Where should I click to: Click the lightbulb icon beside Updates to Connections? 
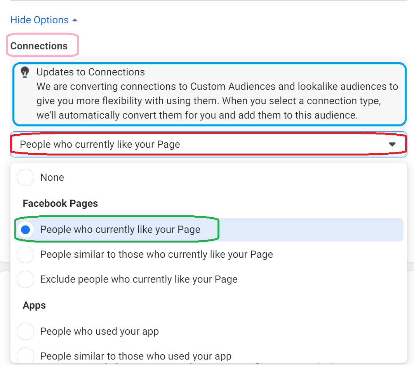[x=25, y=72]
